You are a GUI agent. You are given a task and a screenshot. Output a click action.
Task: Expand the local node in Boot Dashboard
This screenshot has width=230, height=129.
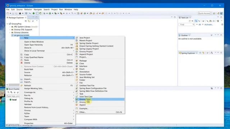pyautogui.click(x=8, y=100)
